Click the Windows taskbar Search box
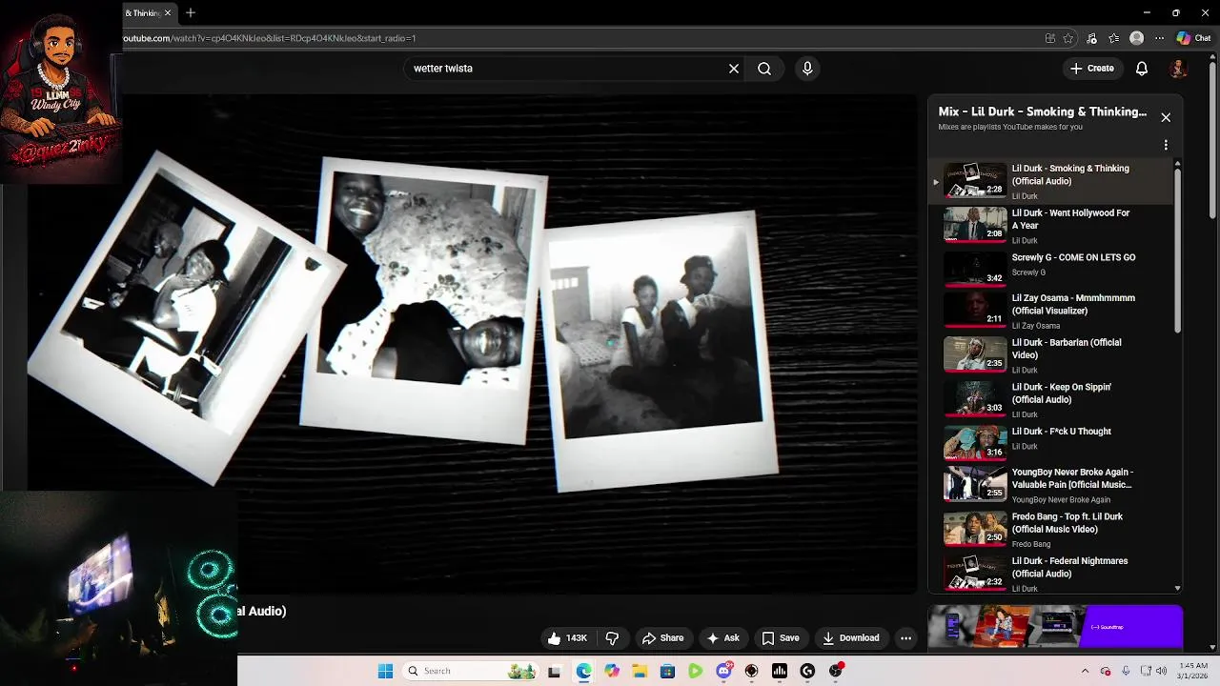Image resolution: width=1220 pixels, height=686 pixels. (469, 671)
